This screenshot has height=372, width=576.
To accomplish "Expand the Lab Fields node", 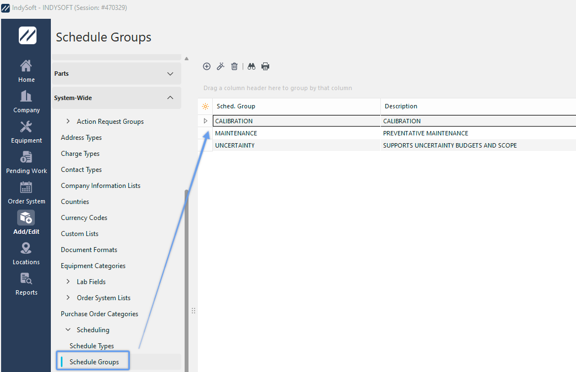I will [x=68, y=281].
